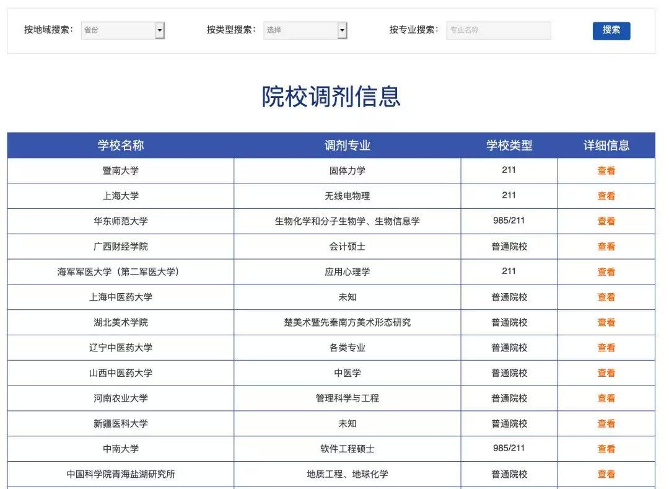View details for 海军军医大学
Viewport: 669px width, 489px height.
(x=606, y=272)
